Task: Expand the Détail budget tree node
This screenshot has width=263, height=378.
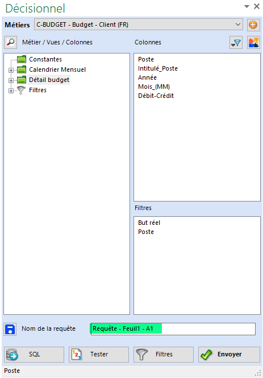Action: point(11,80)
